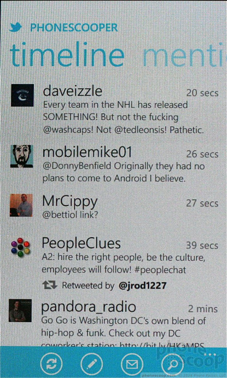Click the Twitter bird logo
The width and height of the screenshot is (227, 378).
(16, 27)
